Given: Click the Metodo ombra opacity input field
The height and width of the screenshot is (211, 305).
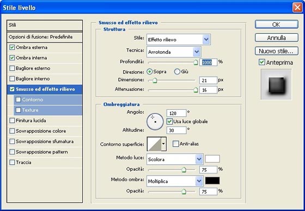Looking at the screenshot, I should 208,192.
